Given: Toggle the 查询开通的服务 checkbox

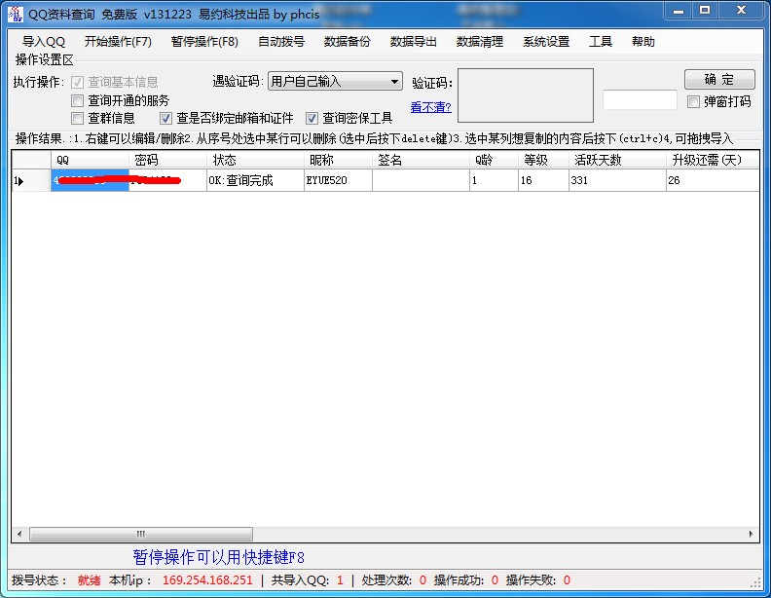Looking at the screenshot, I should point(77,101).
